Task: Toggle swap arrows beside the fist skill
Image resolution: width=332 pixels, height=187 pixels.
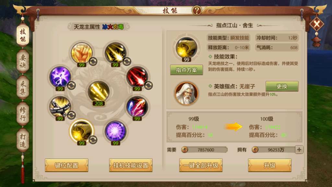Action: [x=93, y=61]
